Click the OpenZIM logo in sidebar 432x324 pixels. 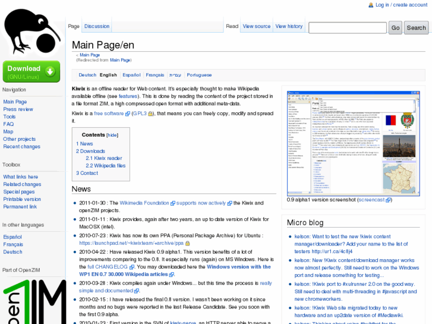(x=34, y=301)
